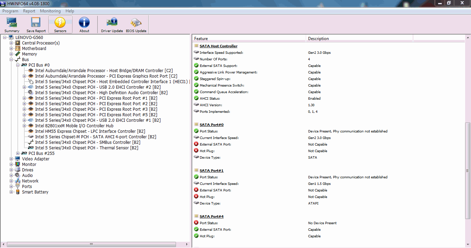Collapse the Bus node
The image size is (471, 248).
pos(11,60)
